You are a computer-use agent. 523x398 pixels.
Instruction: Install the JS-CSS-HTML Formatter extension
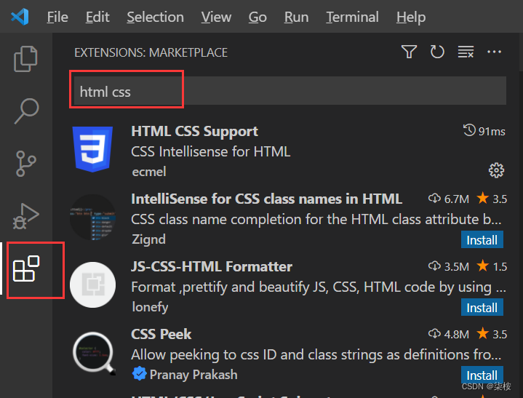pos(482,307)
